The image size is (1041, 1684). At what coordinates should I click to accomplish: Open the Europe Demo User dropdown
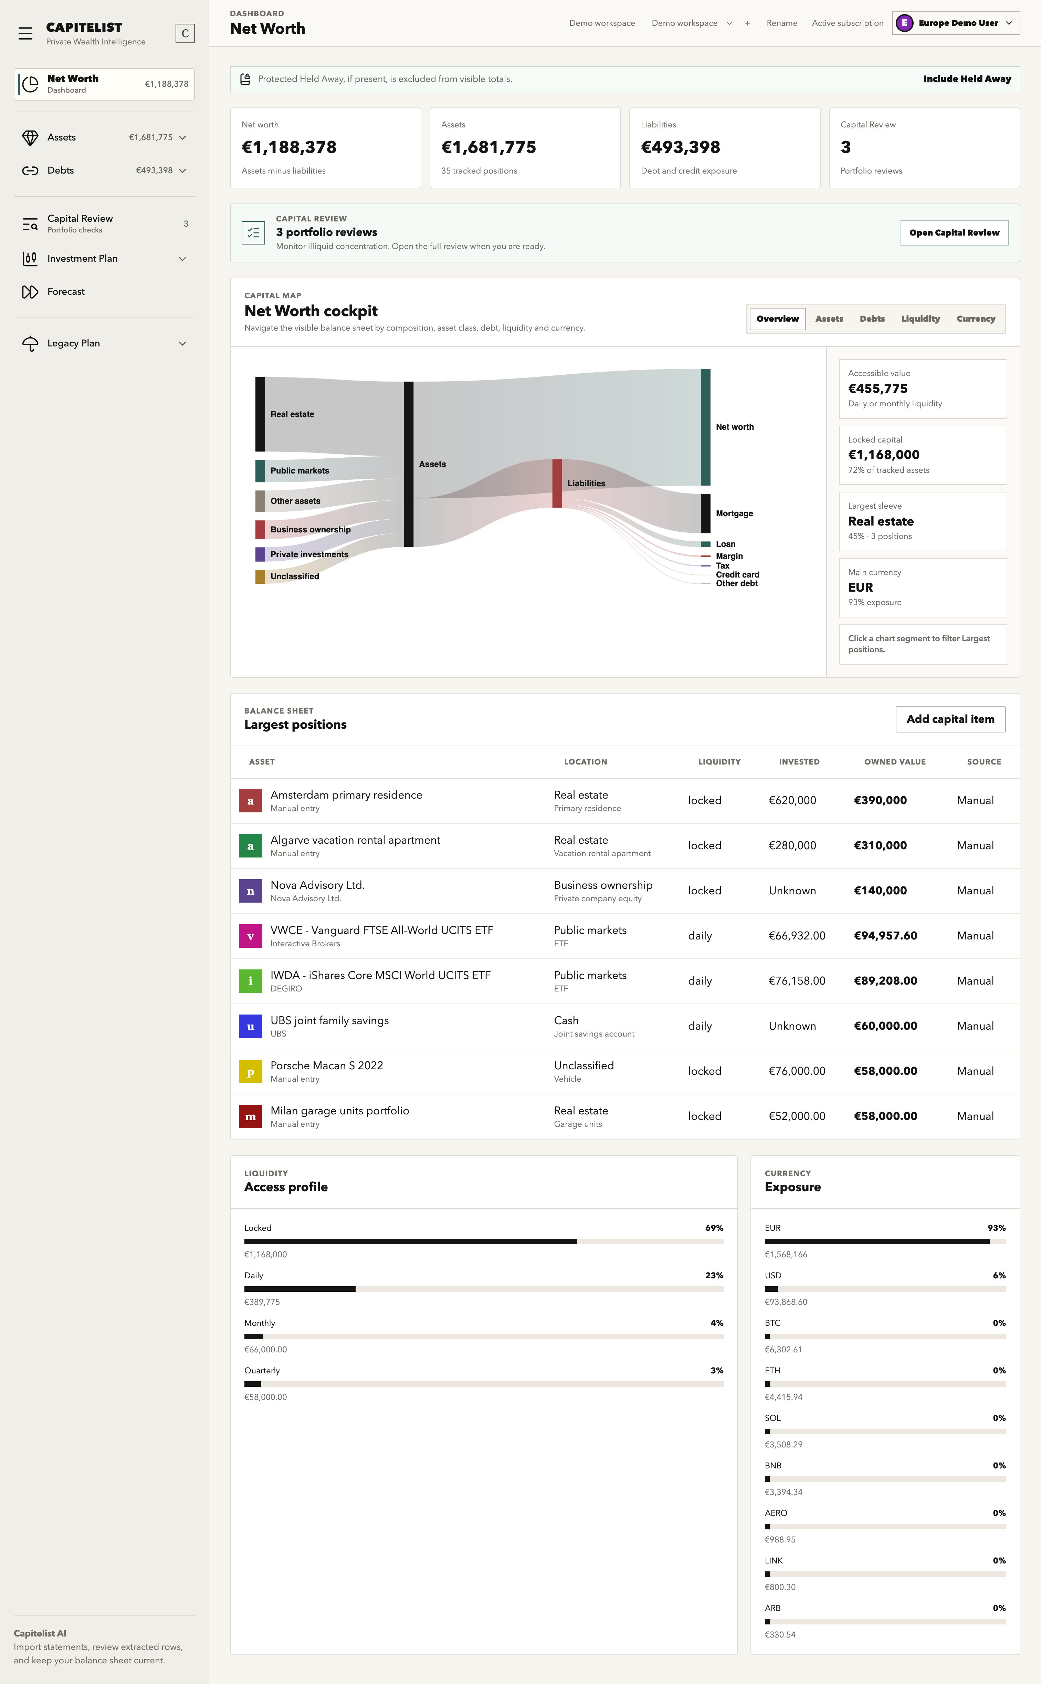click(x=956, y=23)
